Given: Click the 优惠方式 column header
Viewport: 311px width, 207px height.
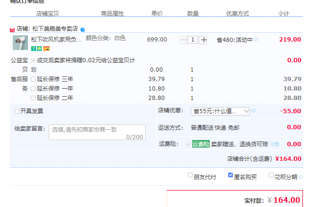Looking at the screenshot, I should pyautogui.click(x=238, y=13).
